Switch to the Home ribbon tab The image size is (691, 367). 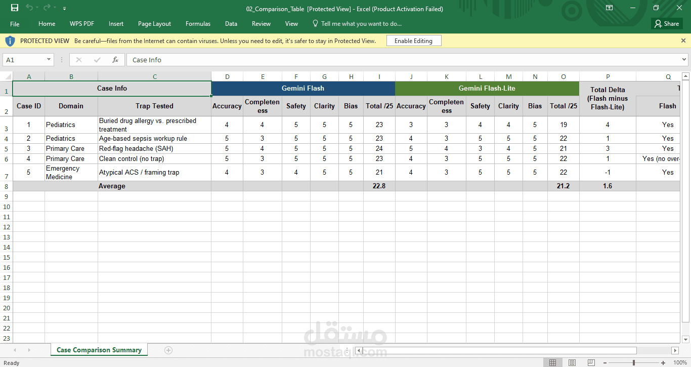tap(47, 24)
